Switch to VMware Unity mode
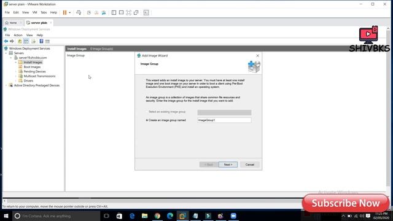Screen dimensions: 393x221 point(136,12)
